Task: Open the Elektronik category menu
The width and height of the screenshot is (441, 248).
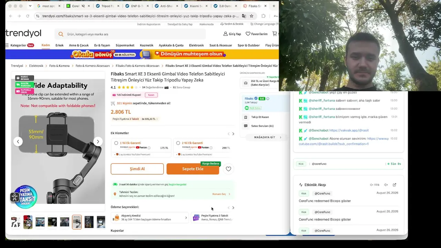Action: (x=196, y=45)
